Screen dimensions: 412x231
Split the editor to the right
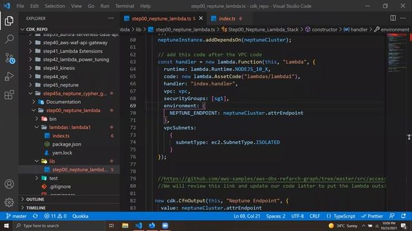(393, 18)
